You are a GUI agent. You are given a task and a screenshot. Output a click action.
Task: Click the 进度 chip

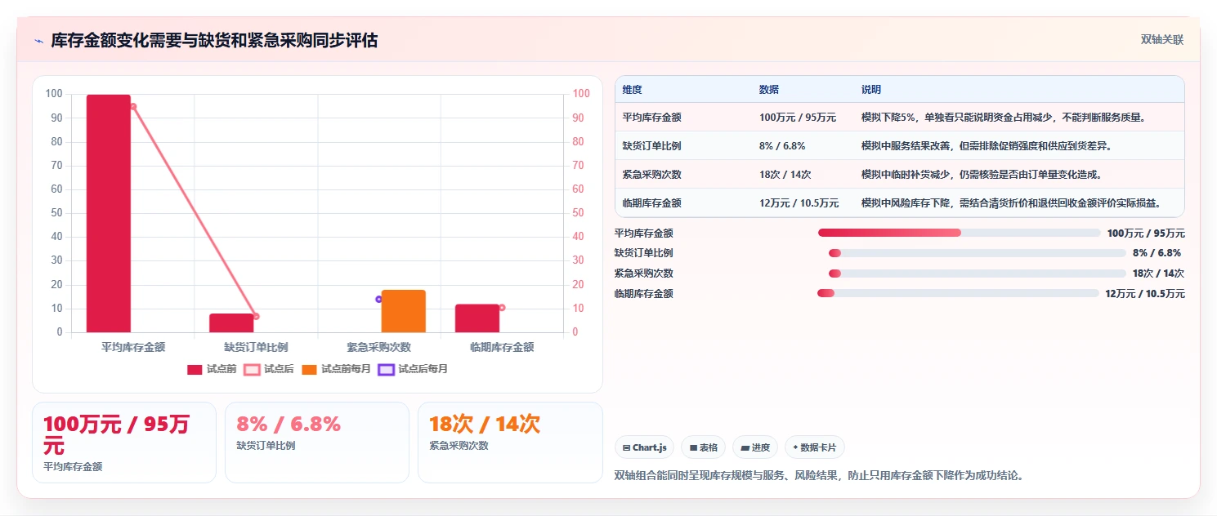pyautogui.click(x=756, y=447)
